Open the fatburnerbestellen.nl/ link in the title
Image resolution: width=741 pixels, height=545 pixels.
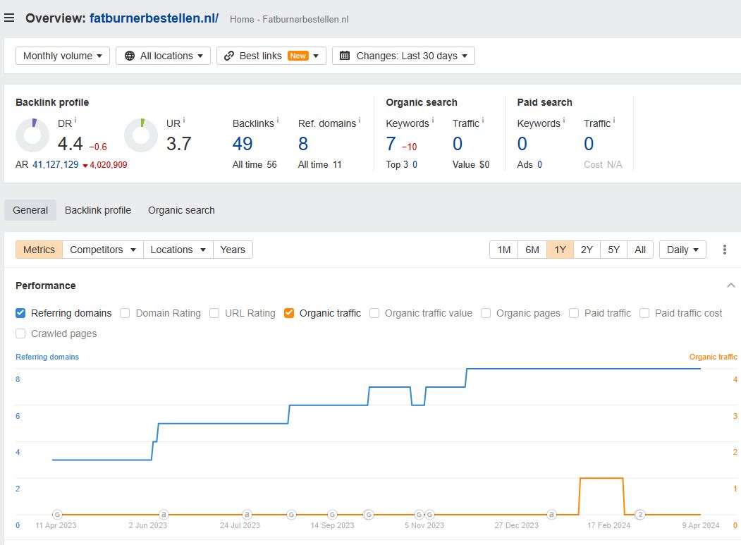[x=154, y=18]
